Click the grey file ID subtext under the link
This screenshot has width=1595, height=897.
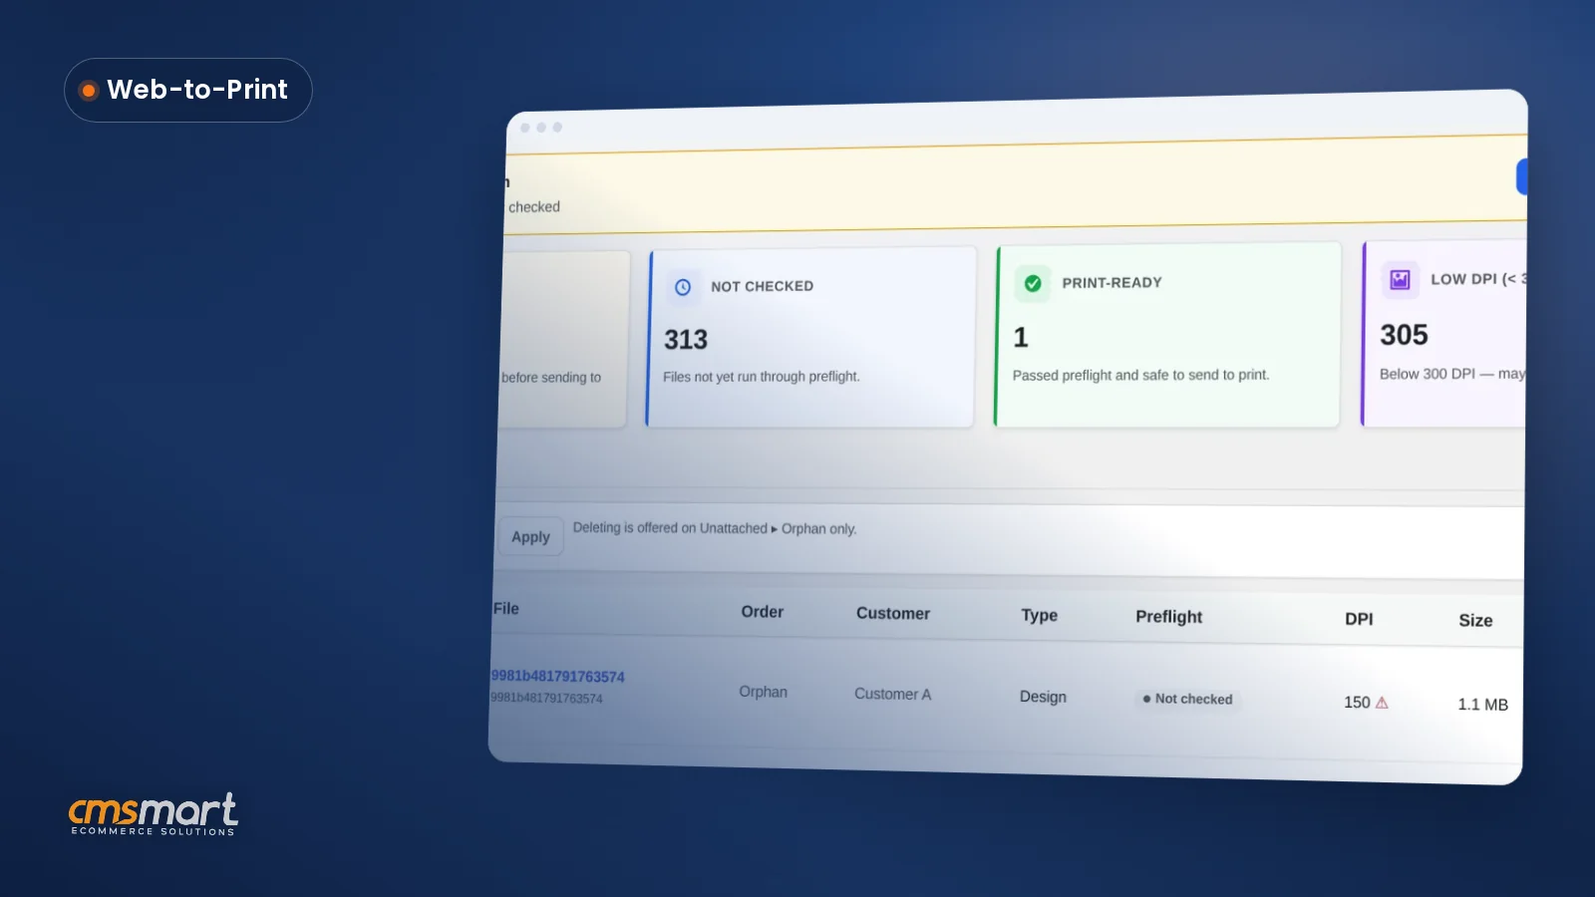546,698
